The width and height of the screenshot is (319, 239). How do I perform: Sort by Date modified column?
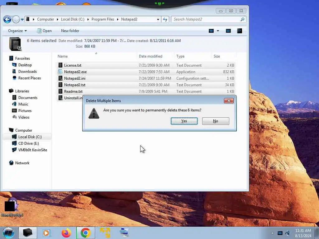click(150, 56)
